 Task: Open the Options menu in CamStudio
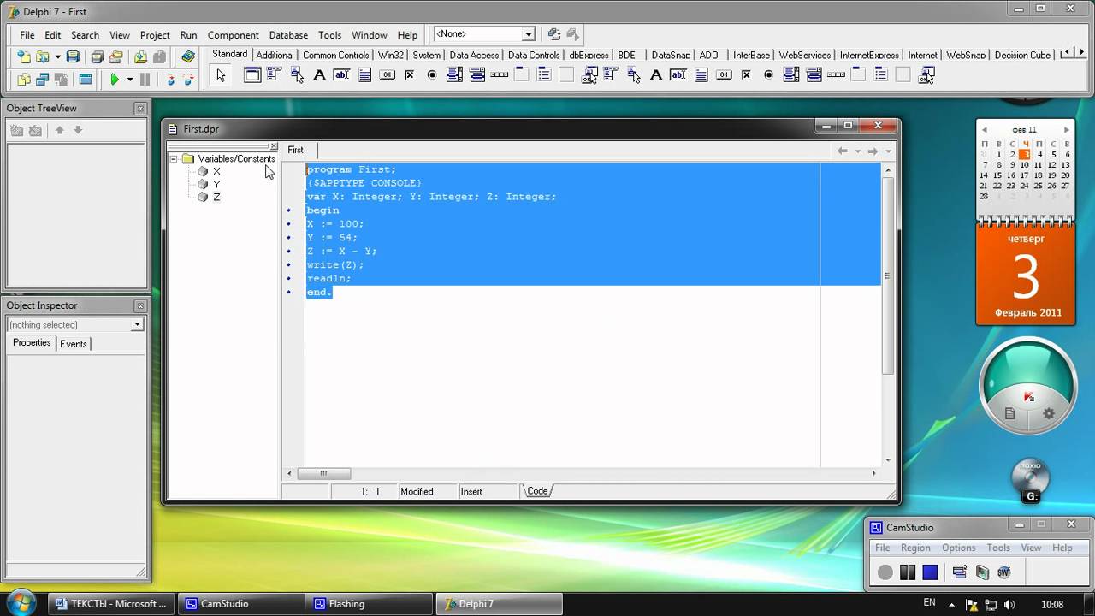958,548
